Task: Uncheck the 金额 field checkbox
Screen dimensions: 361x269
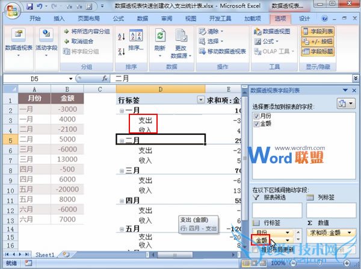Action: tap(256, 124)
